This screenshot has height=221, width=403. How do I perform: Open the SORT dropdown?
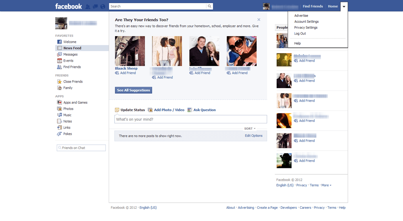point(250,129)
